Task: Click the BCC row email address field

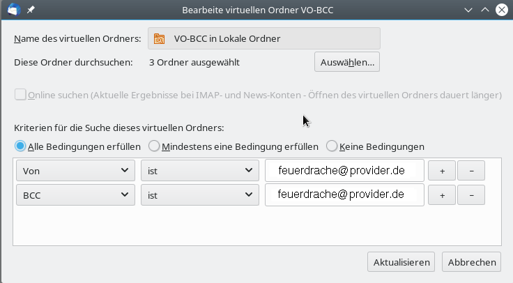Action: click(x=344, y=195)
